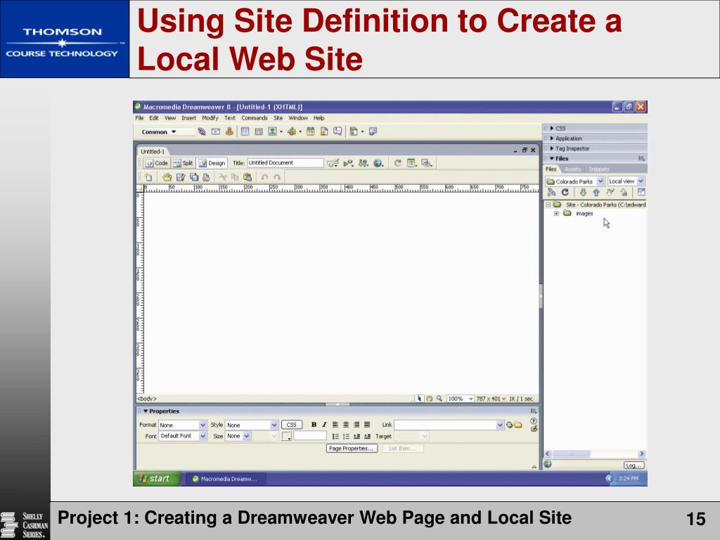Create a new document icon
Viewport: 720px width, 540px height.
[148, 177]
